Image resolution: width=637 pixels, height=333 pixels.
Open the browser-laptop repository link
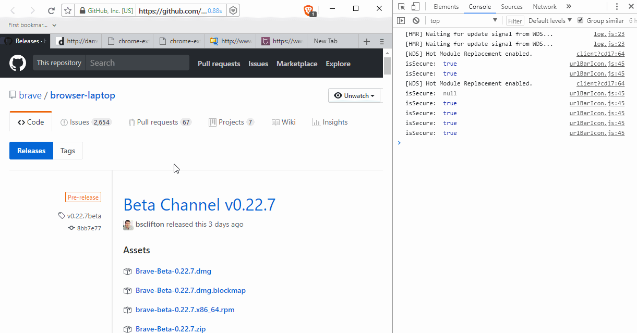coord(83,95)
